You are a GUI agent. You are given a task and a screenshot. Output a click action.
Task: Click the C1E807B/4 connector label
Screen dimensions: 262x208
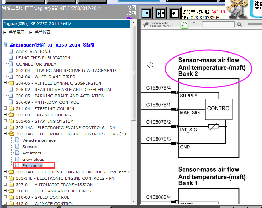(158, 88)
